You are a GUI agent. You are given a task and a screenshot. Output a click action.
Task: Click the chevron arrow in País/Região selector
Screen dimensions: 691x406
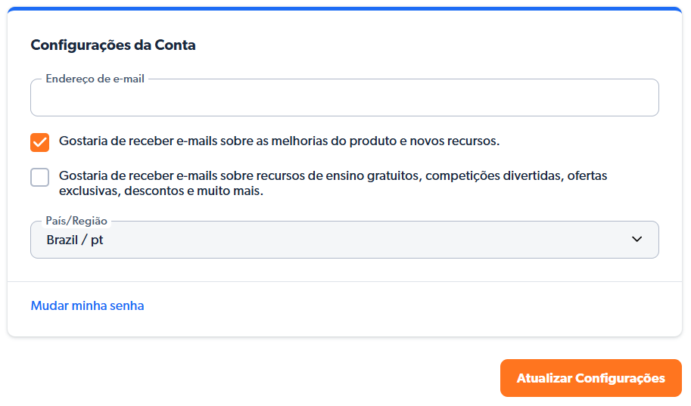point(637,240)
